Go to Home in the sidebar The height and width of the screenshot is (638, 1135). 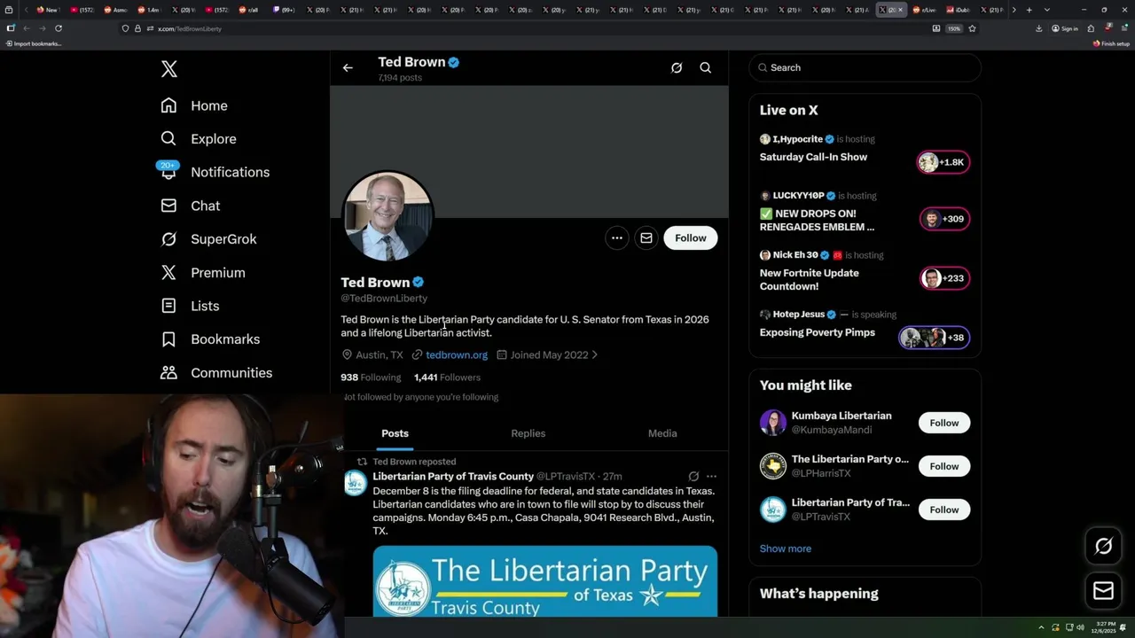click(194, 105)
